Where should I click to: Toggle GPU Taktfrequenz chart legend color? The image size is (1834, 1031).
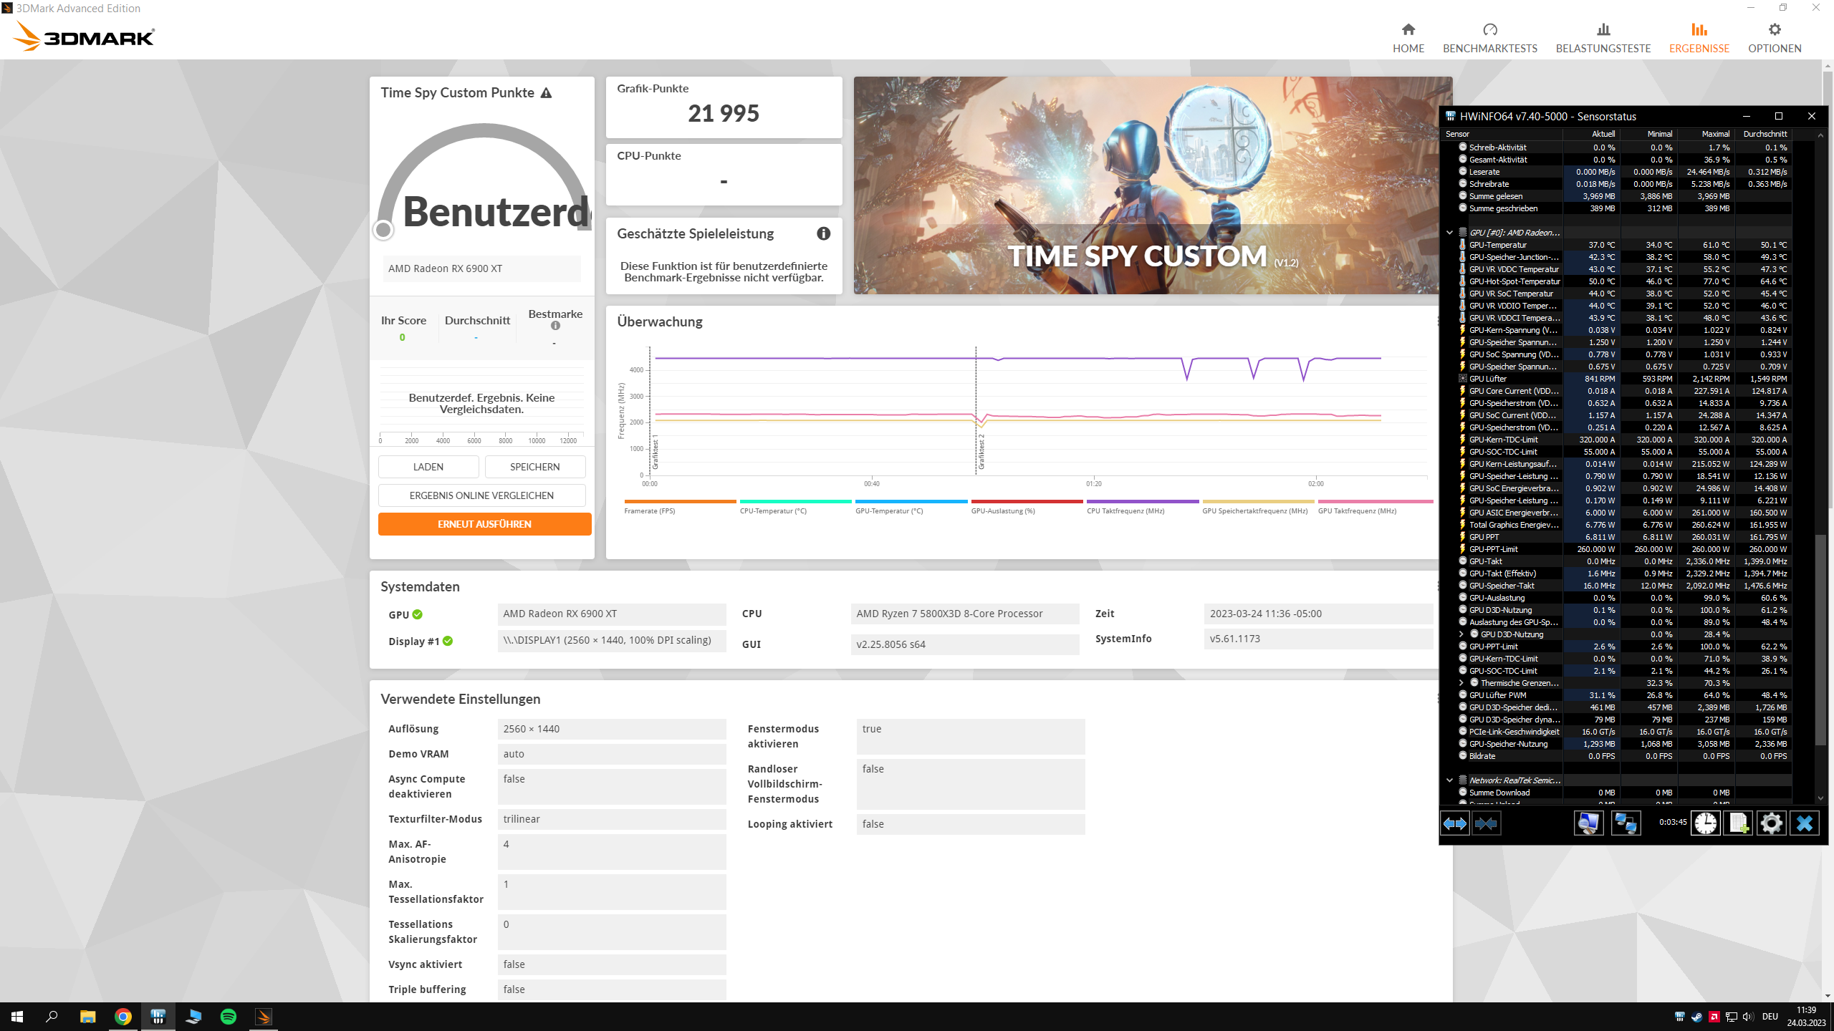click(x=1374, y=502)
